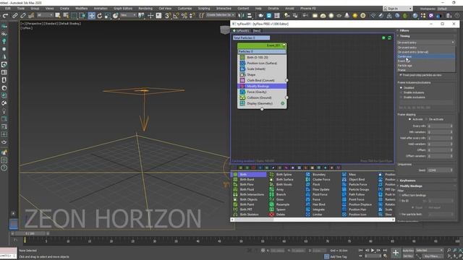Click the Select and Rotate tool in toolbar
The width and height of the screenshot is (463, 260).
100,16
